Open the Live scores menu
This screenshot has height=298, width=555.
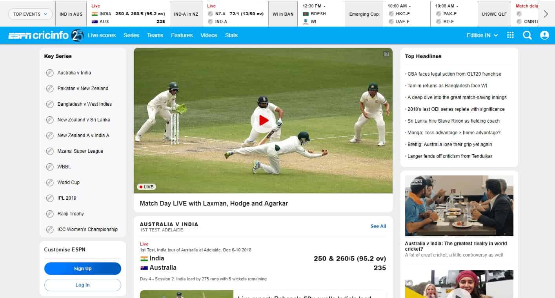point(102,35)
